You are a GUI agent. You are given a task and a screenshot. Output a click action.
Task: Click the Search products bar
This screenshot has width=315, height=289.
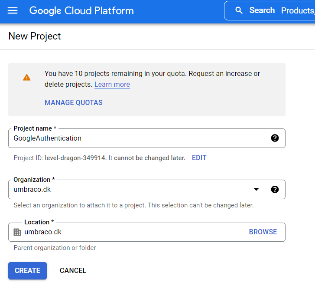(x=270, y=11)
